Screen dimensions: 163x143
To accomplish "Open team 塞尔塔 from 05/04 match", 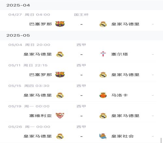I will [x=119, y=54].
